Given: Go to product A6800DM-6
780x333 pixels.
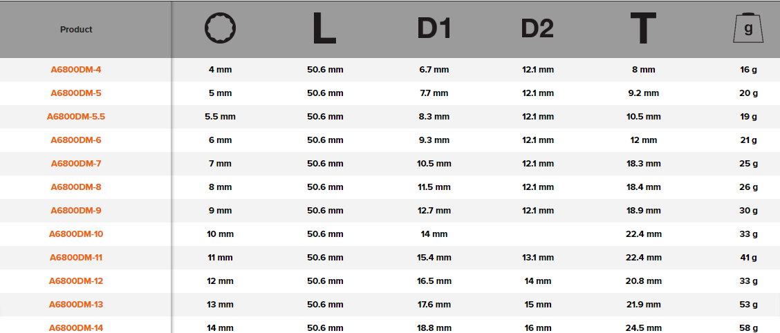Looking at the screenshot, I should tap(76, 140).
